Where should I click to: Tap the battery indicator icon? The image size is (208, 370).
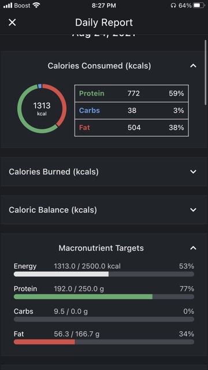(199, 5)
